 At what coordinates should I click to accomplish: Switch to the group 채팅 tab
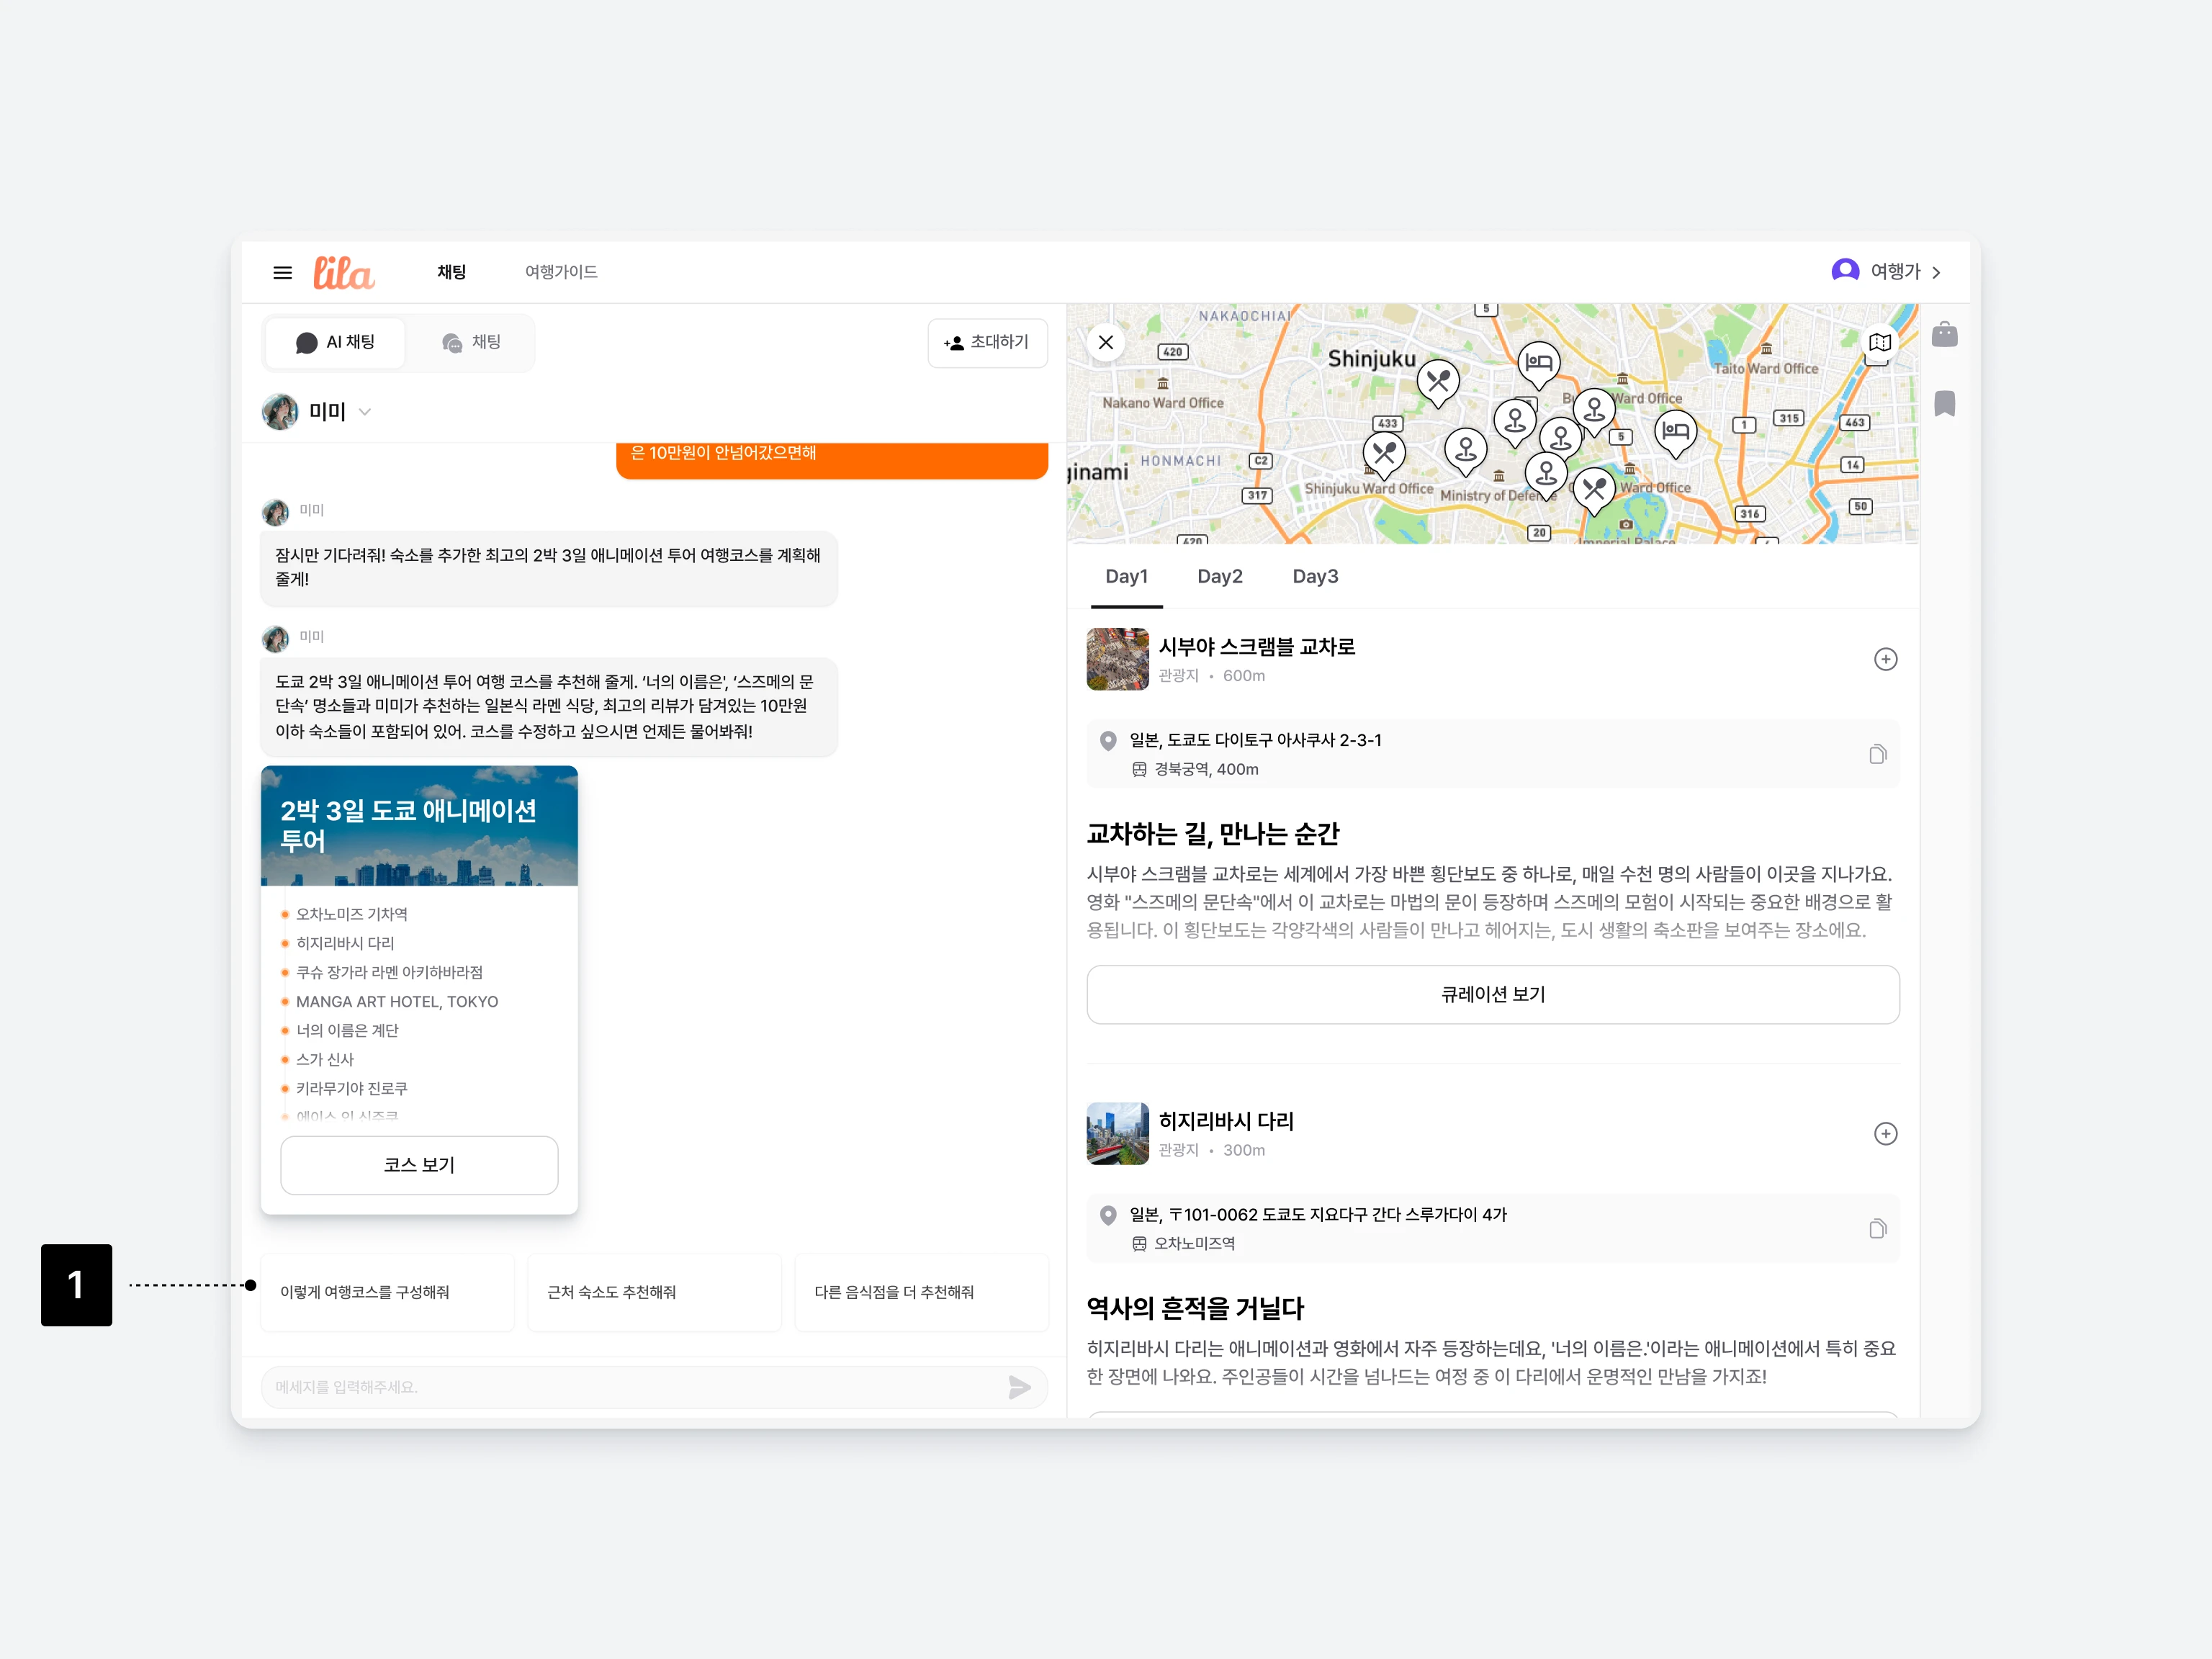click(471, 342)
